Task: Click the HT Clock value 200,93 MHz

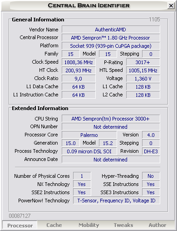Action: point(79,70)
